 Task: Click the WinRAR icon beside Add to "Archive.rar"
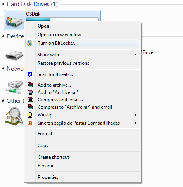pyautogui.click(x=30, y=92)
